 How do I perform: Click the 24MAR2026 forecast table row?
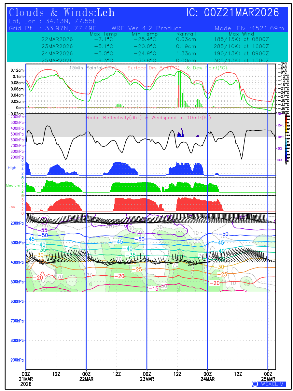click(147, 53)
